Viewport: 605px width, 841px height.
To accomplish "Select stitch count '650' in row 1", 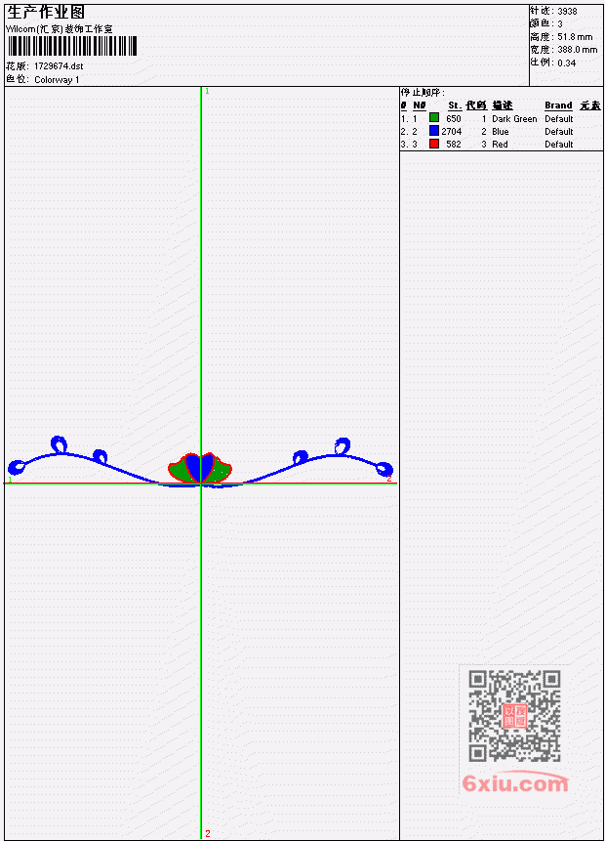I will point(454,118).
